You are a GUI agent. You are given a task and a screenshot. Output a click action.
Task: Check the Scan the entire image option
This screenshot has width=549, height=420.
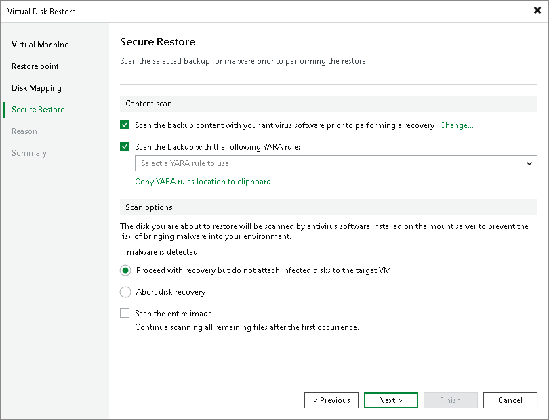pos(125,313)
